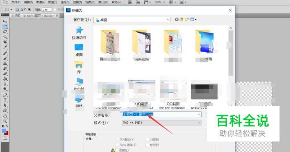
Task: Go up one folder level
Action: coord(181,19)
